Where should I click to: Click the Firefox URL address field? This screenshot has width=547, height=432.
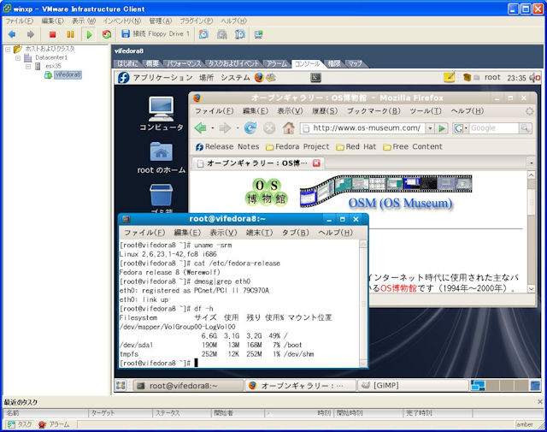(363, 128)
